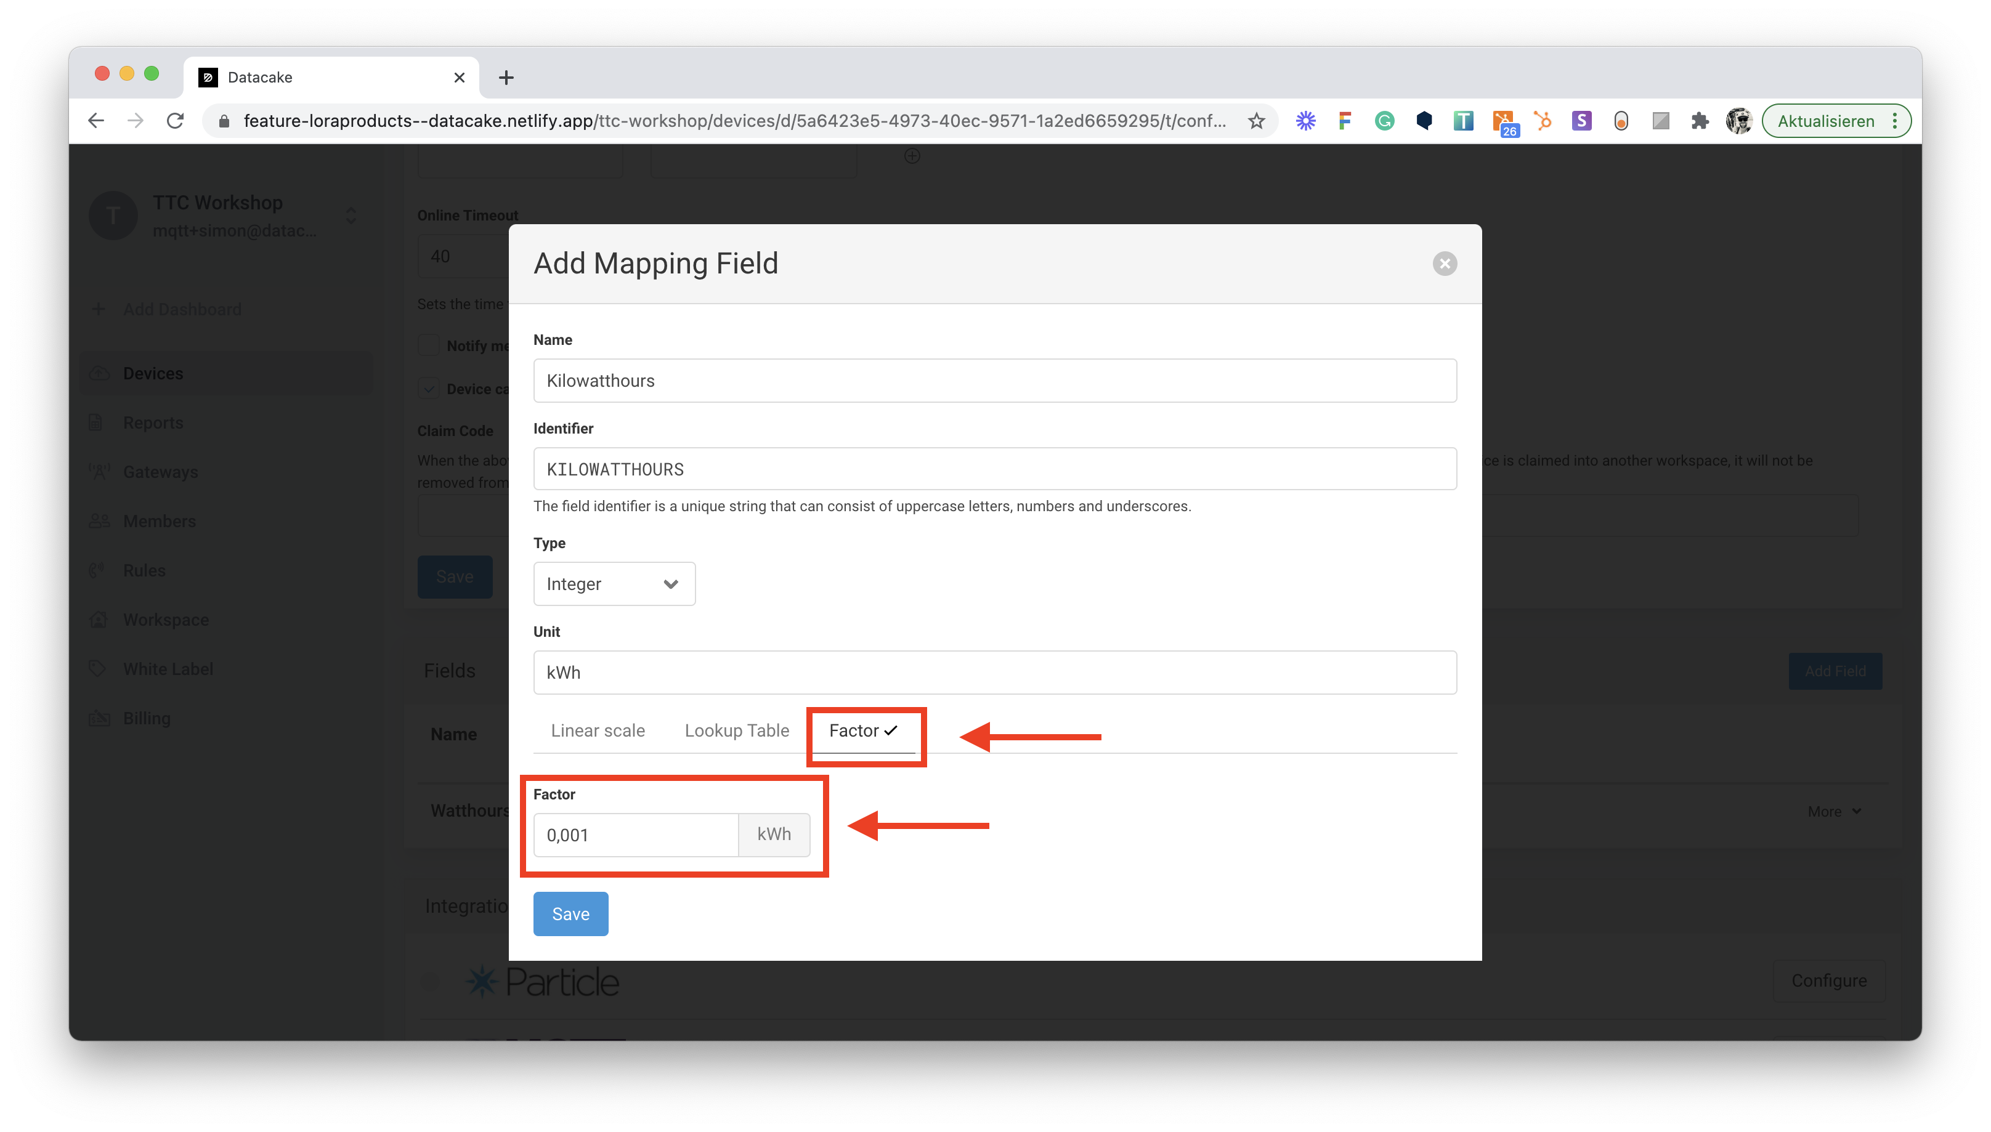Save the mapping field in dialog
1991x1132 pixels.
(570, 913)
